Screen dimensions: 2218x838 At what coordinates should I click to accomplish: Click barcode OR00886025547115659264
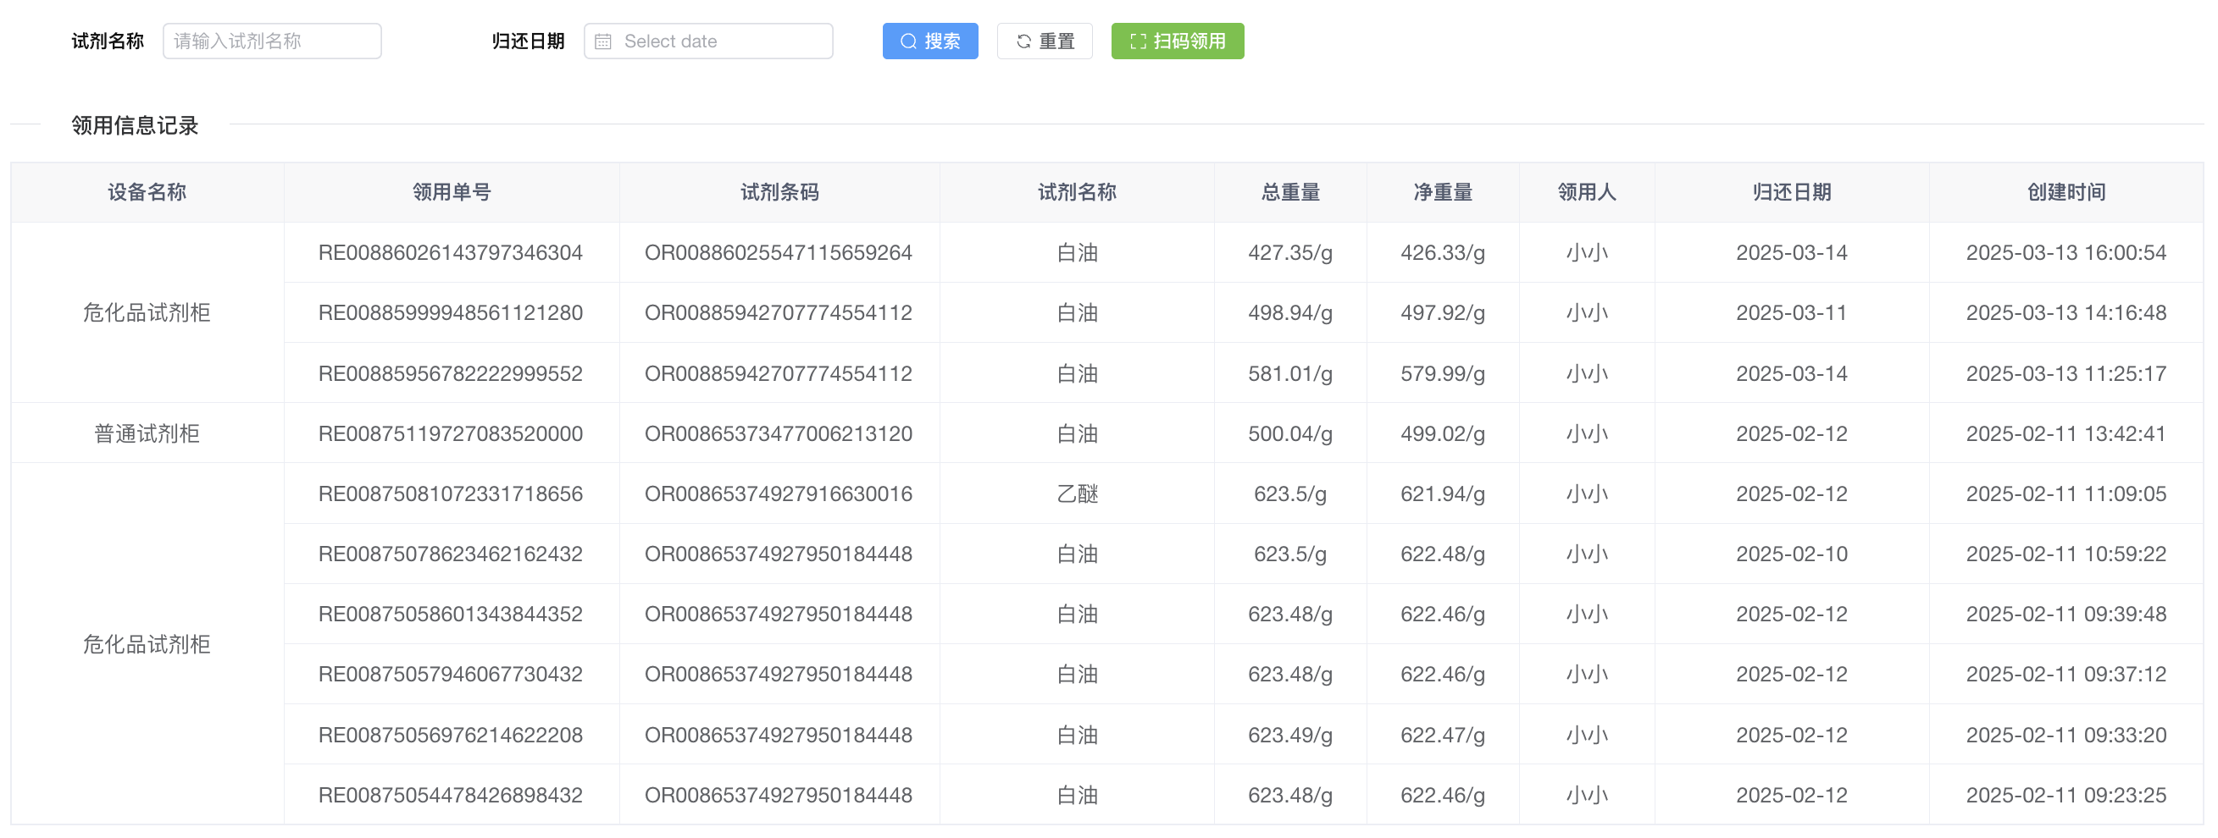[x=779, y=253]
